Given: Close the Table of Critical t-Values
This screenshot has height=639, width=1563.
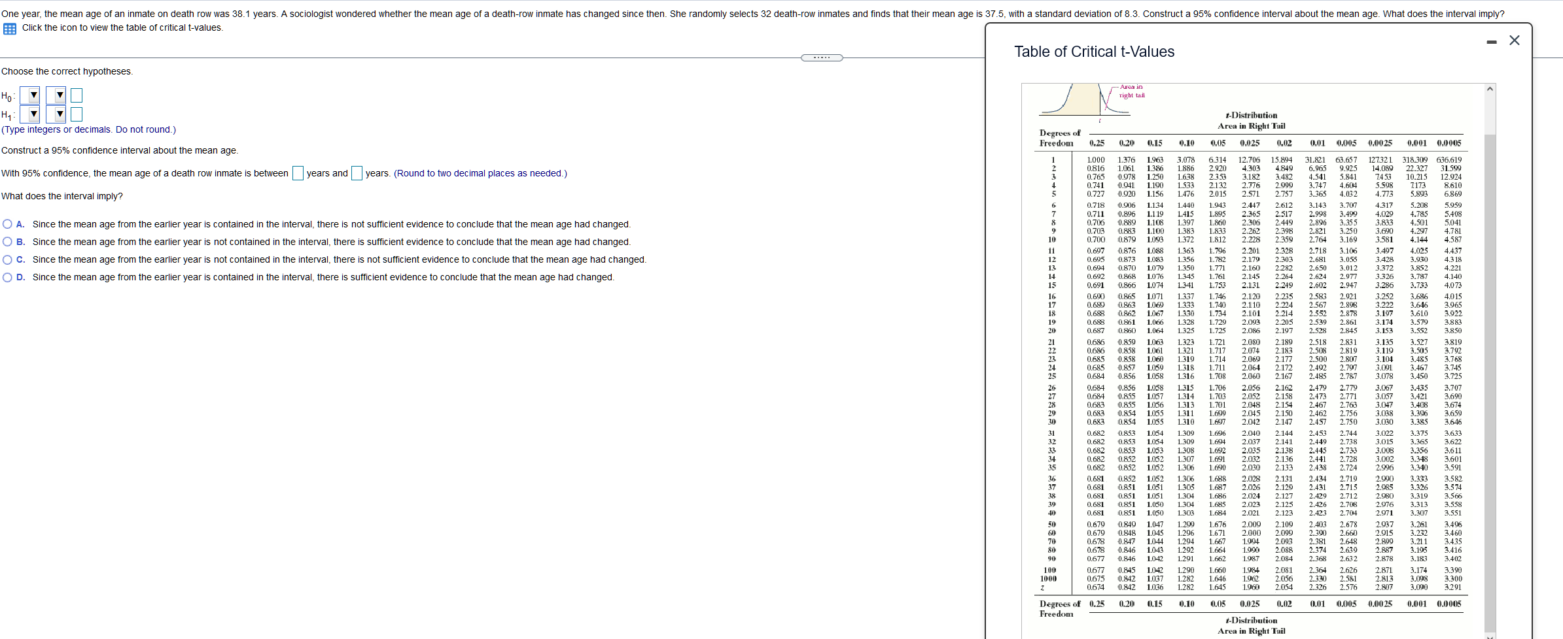Looking at the screenshot, I should point(1515,40).
